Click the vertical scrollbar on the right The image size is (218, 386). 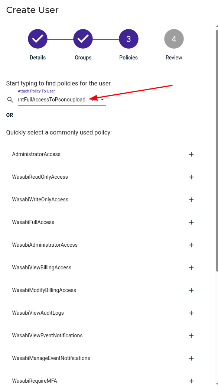click(216, 149)
